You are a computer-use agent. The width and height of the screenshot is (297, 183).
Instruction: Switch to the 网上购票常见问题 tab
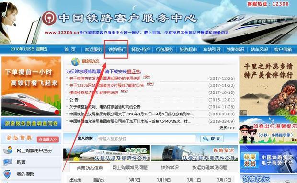tap(130, 168)
